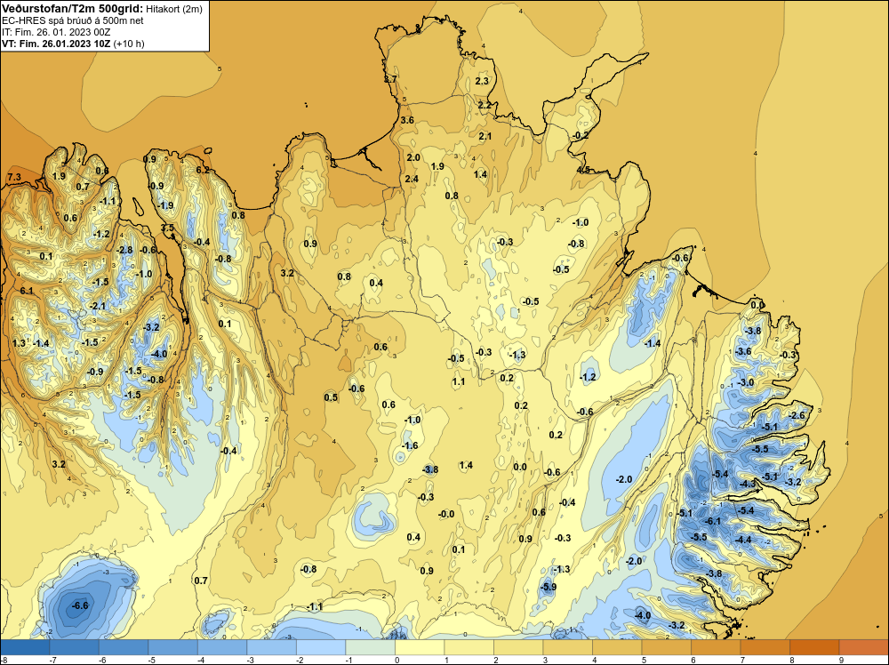Click the '-4.4' temperature value on the map
The width and height of the screenshot is (889, 665).
click(x=742, y=540)
